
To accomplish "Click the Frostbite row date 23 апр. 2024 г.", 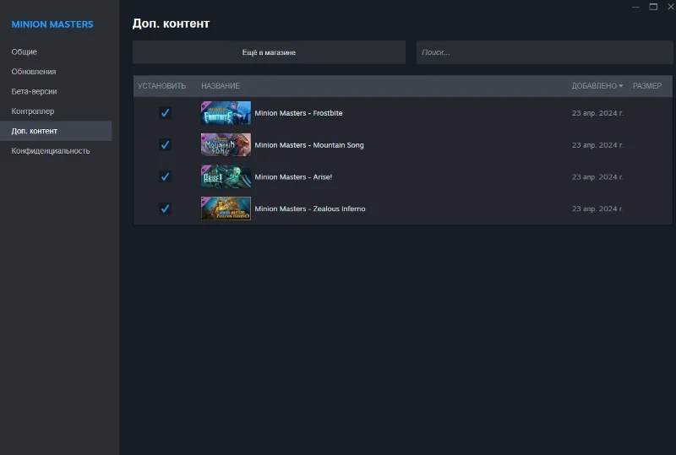I will tap(597, 113).
